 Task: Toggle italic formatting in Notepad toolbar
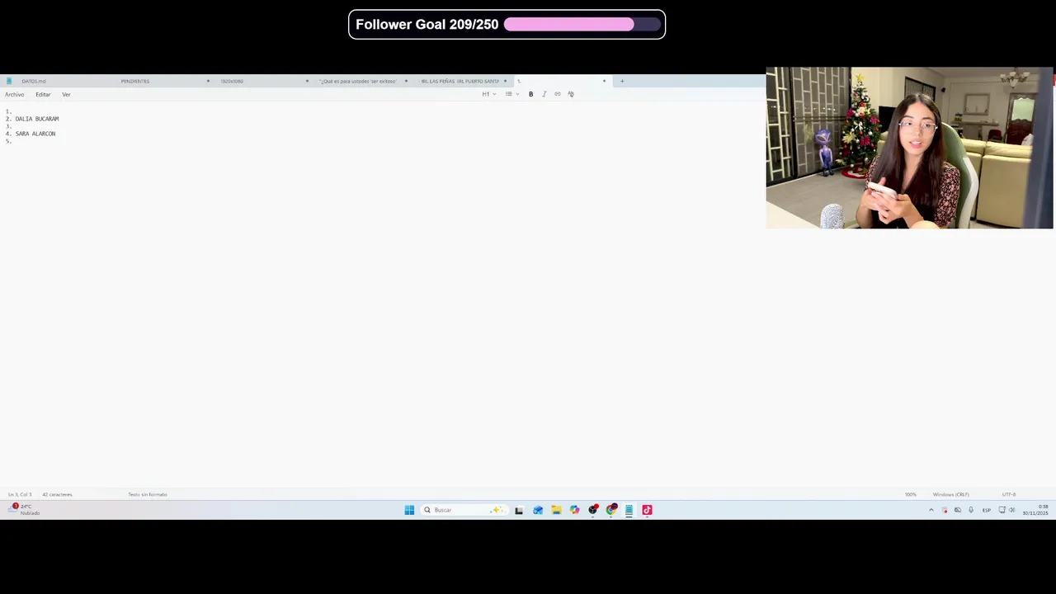click(544, 94)
